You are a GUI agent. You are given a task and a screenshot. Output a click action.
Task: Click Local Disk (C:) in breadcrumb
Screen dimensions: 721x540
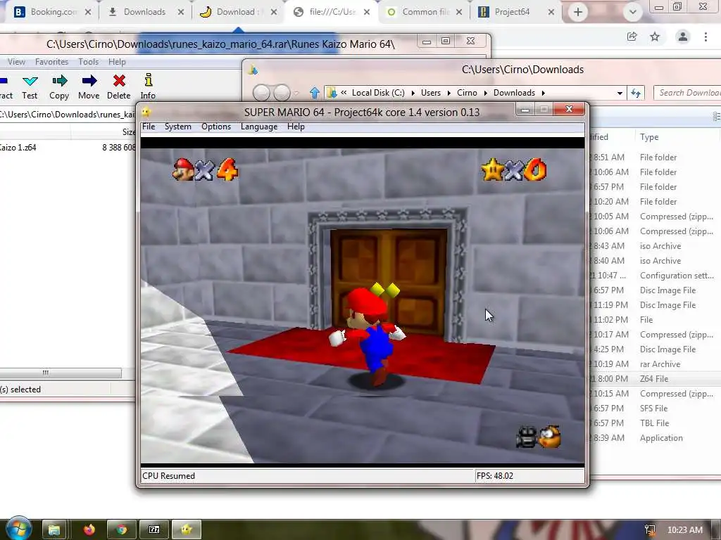378,93
